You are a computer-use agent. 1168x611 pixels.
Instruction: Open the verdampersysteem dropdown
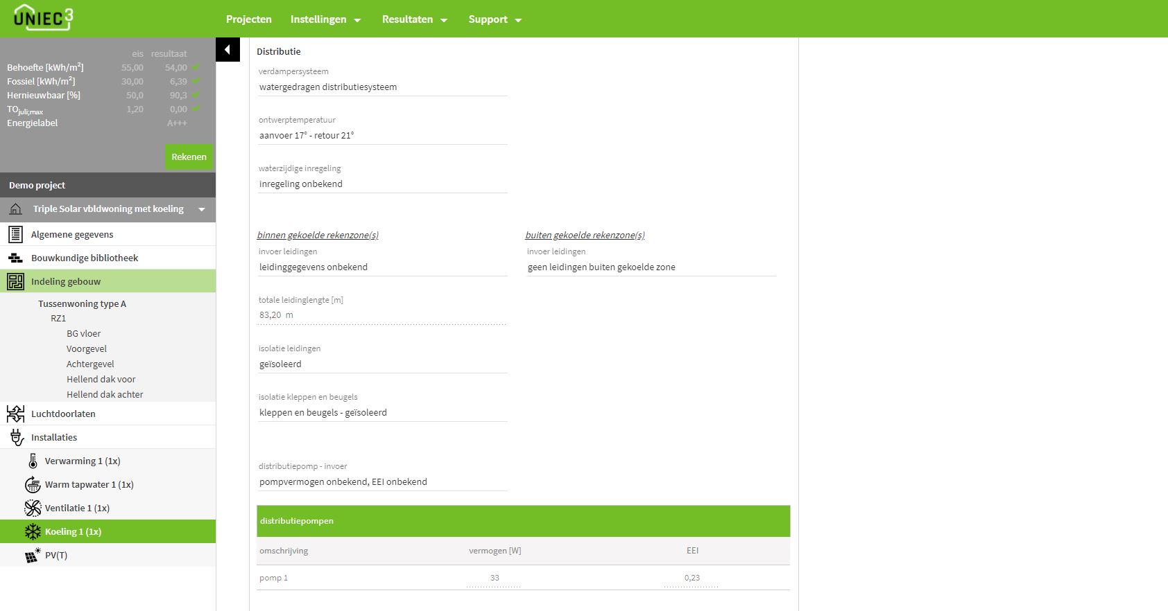(x=381, y=87)
